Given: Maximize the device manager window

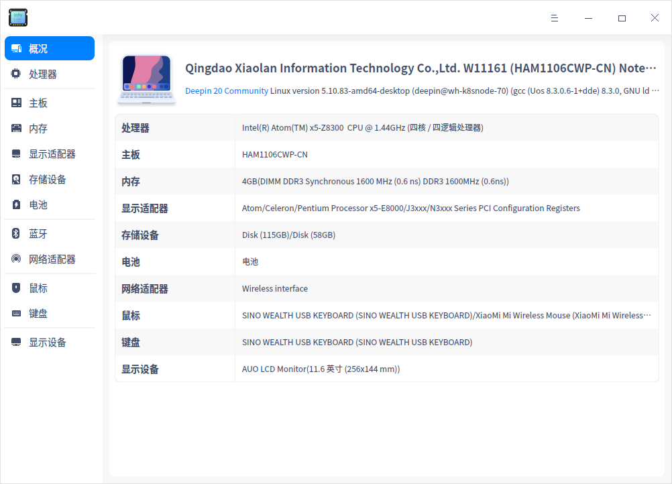Looking at the screenshot, I should pyautogui.click(x=622, y=18).
